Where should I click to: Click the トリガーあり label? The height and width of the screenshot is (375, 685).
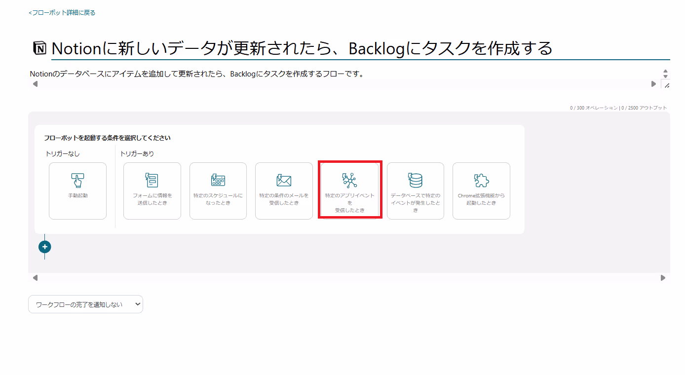click(137, 154)
